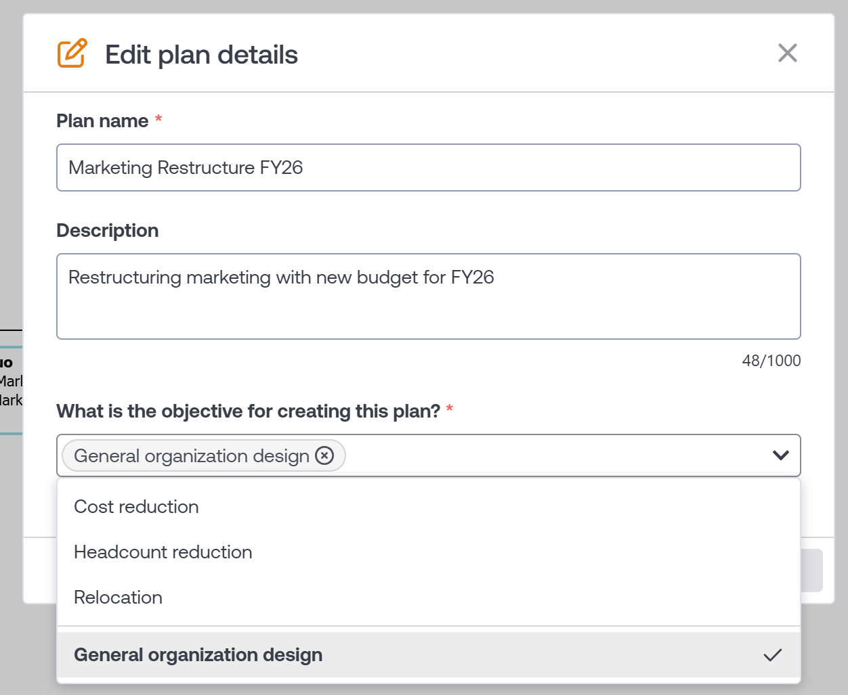848x695 pixels.
Task: Click the Edit plan details title
Action: tap(201, 55)
